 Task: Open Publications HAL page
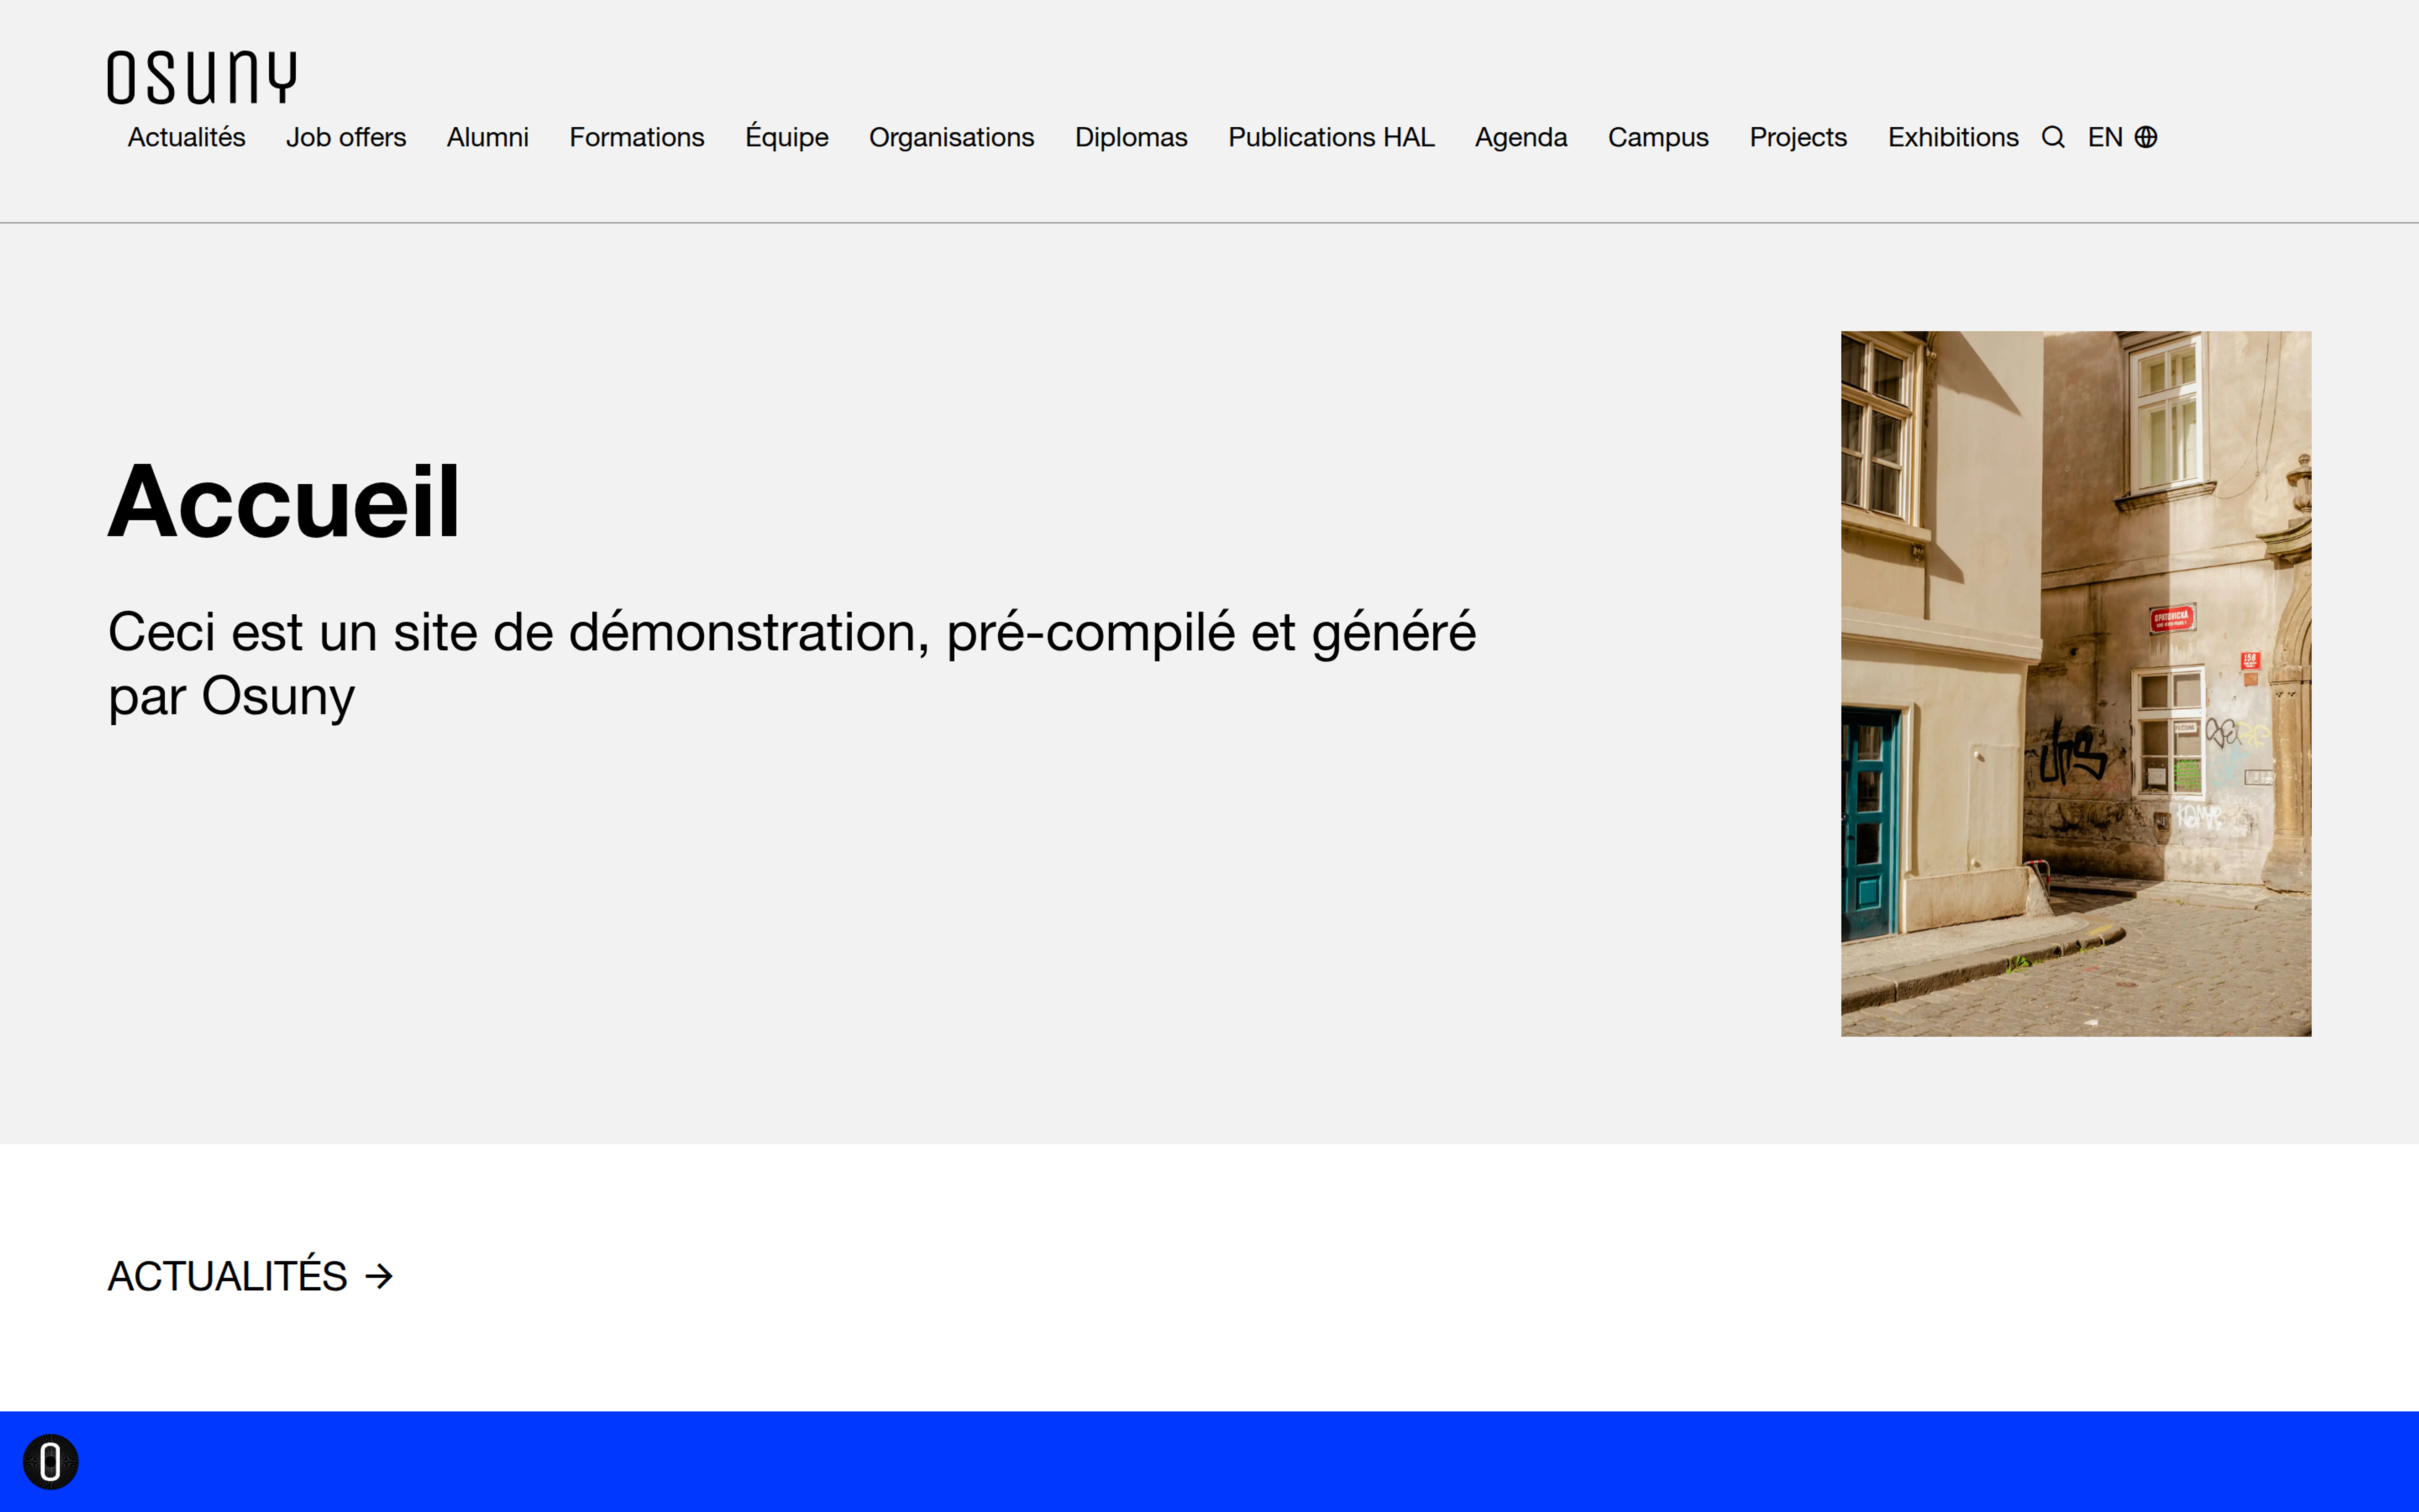tap(1330, 137)
